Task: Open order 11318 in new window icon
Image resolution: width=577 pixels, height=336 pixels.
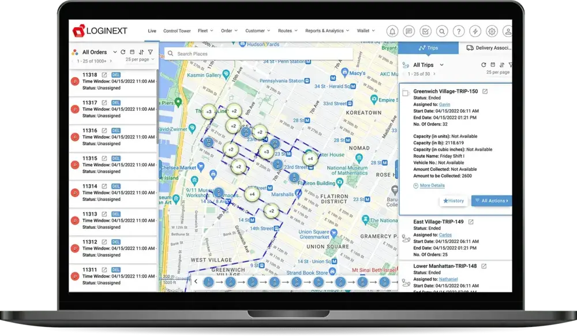Action: coord(104,75)
